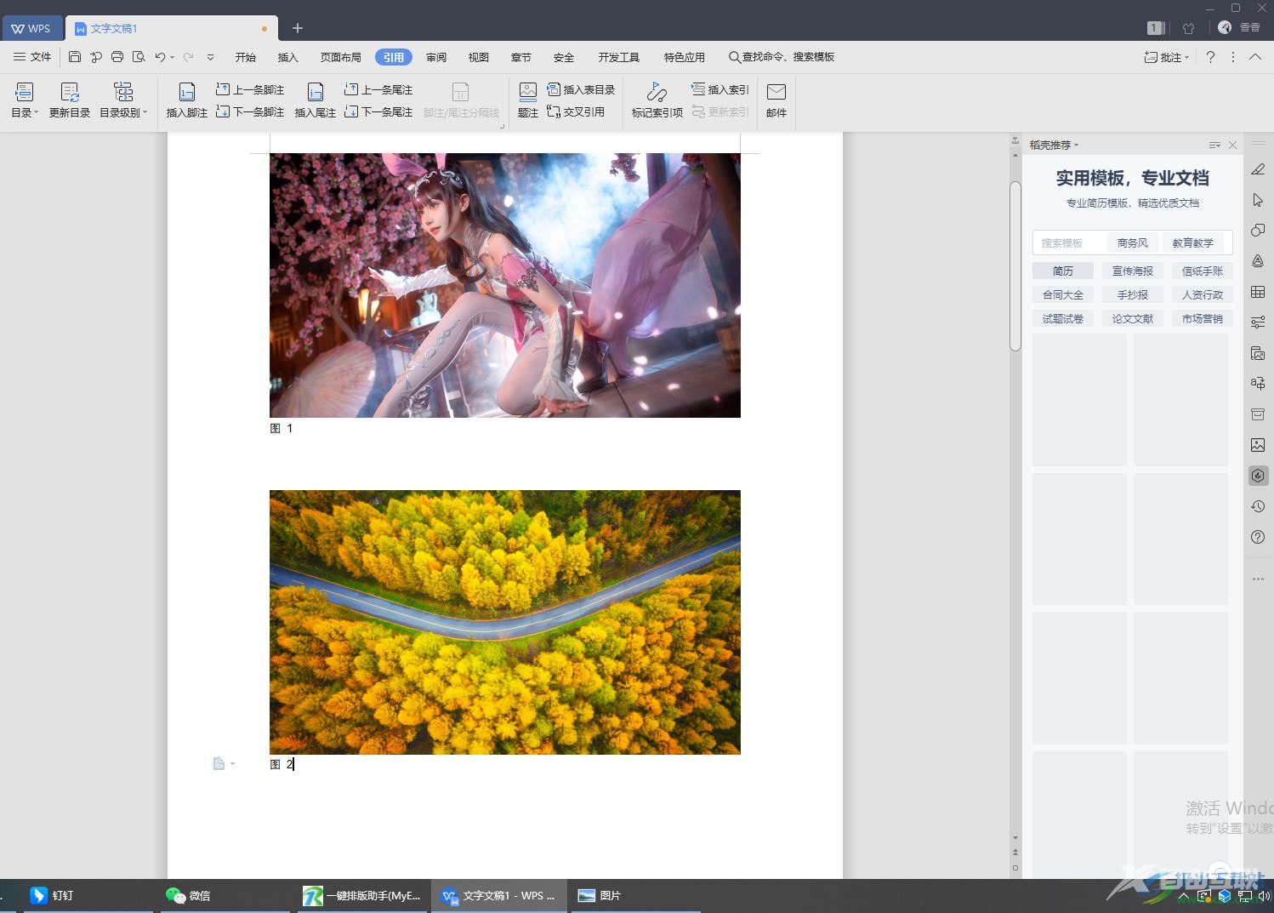Go to 上一条脚注 previous footnote
The height and width of the screenshot is (913, 1274).
250,89
